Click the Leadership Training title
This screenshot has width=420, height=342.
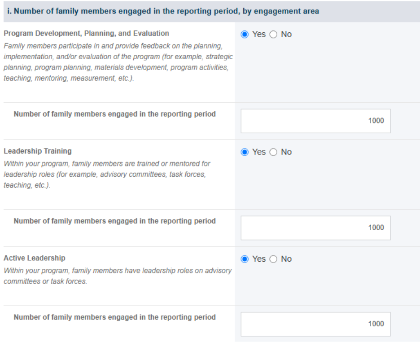[x=38, y=151]
